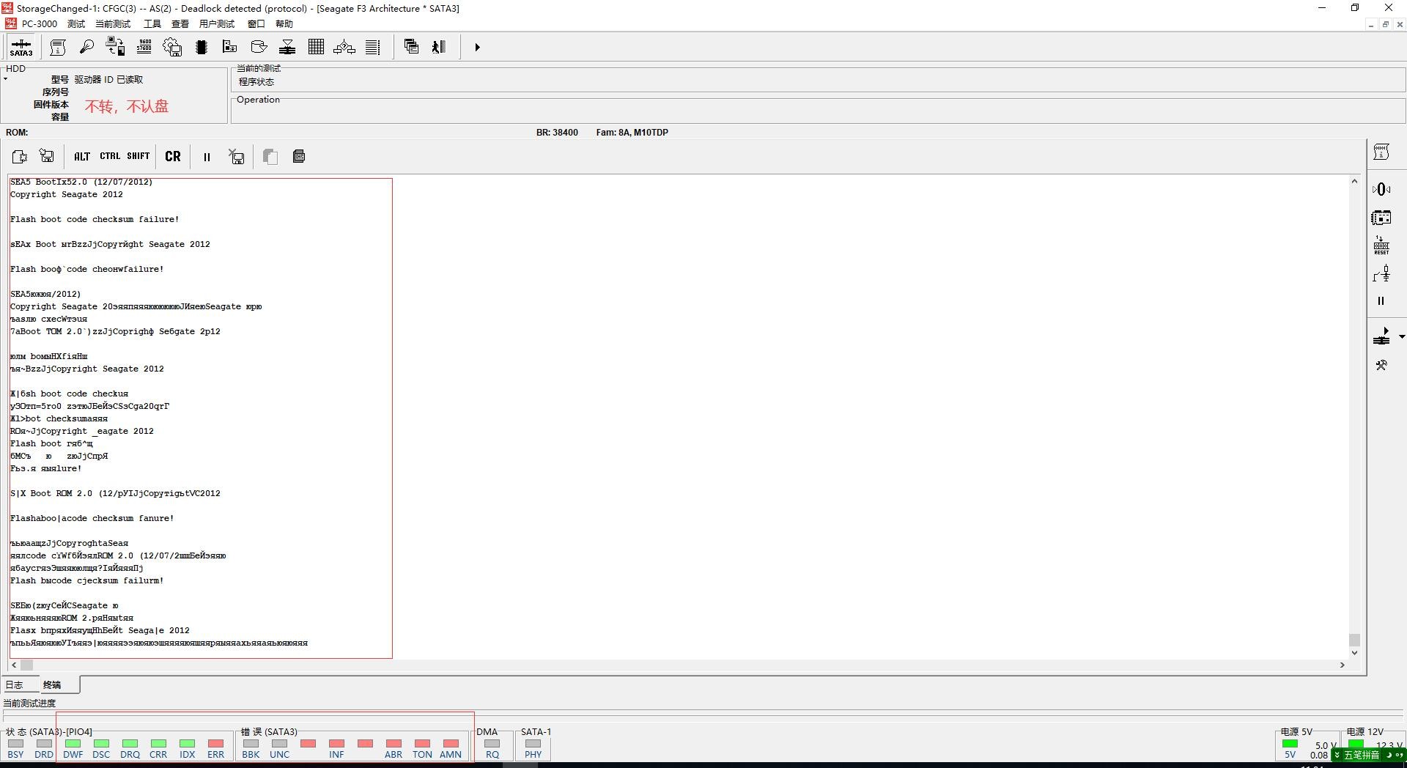Open the 测试 menu
Screen dimensions: 1407x768
point(76,23)
